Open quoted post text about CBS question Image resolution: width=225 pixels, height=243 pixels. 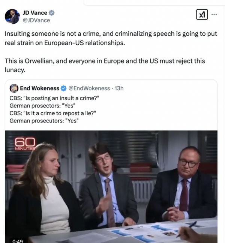pos(54,109)
